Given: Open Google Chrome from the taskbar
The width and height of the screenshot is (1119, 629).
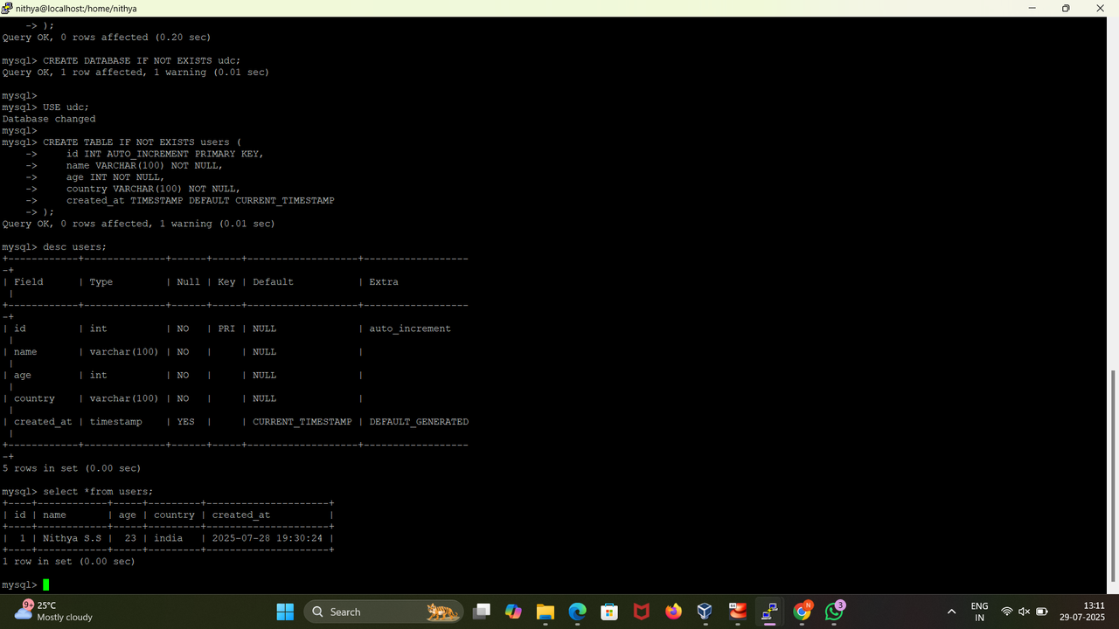Looking at the screenshot, I should [x=802, y=612].
